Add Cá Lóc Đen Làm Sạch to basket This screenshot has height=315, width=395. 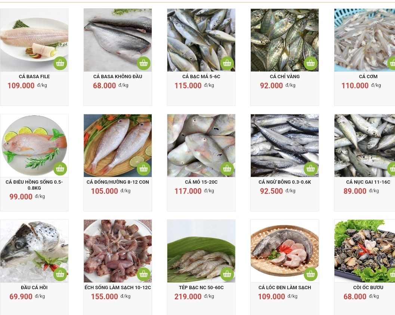[x=311, y=274]
